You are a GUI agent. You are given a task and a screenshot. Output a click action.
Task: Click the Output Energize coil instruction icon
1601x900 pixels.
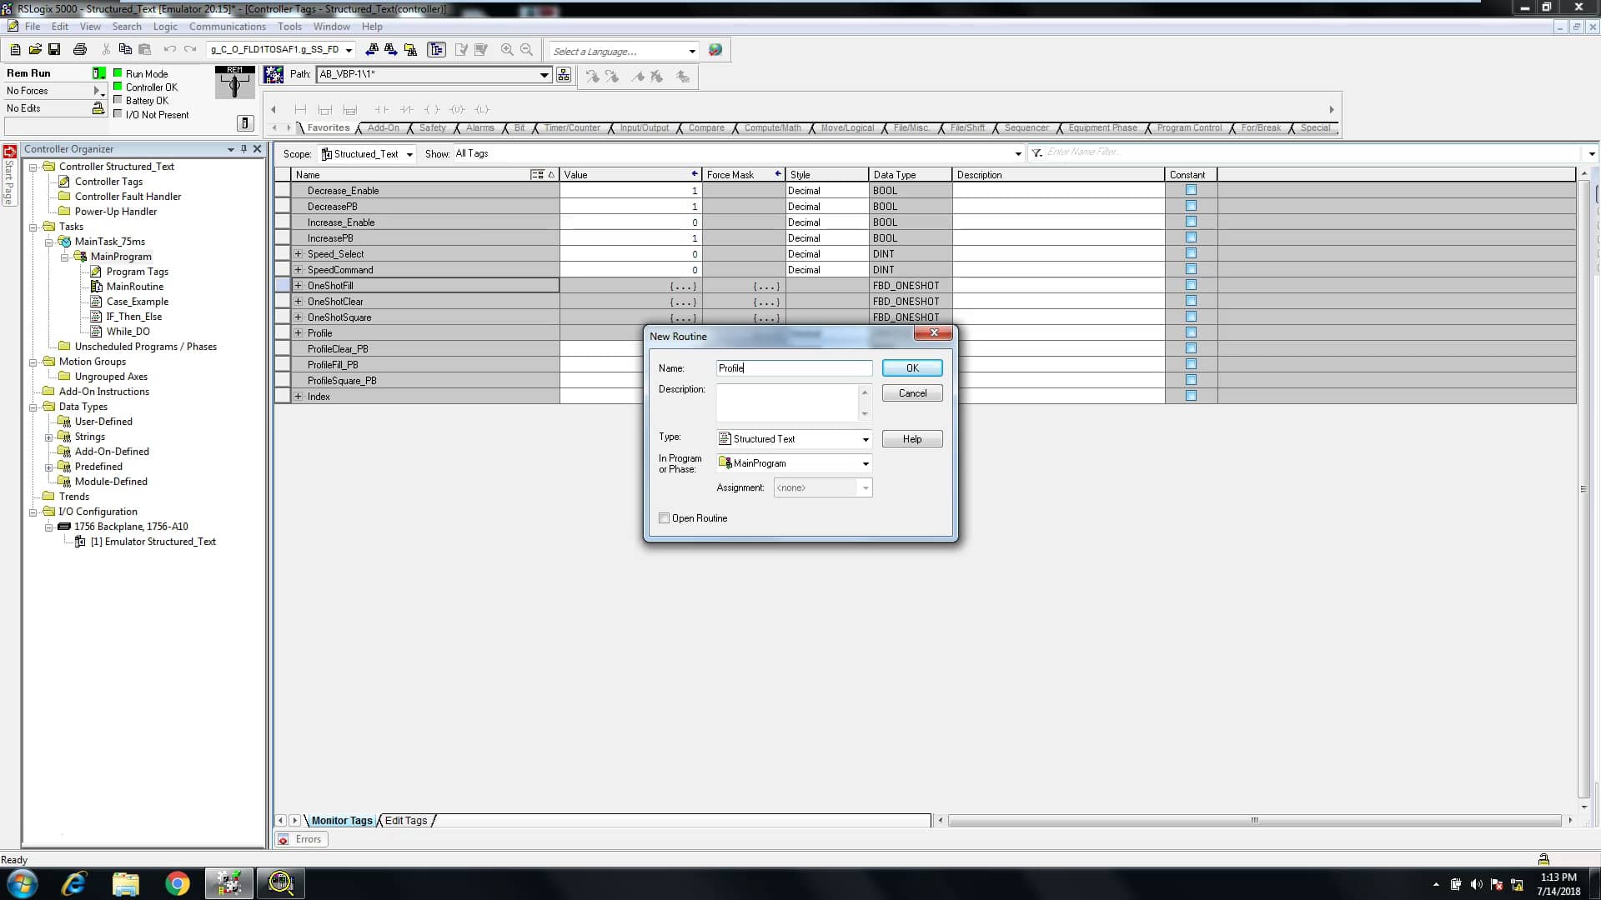point(433,109)
